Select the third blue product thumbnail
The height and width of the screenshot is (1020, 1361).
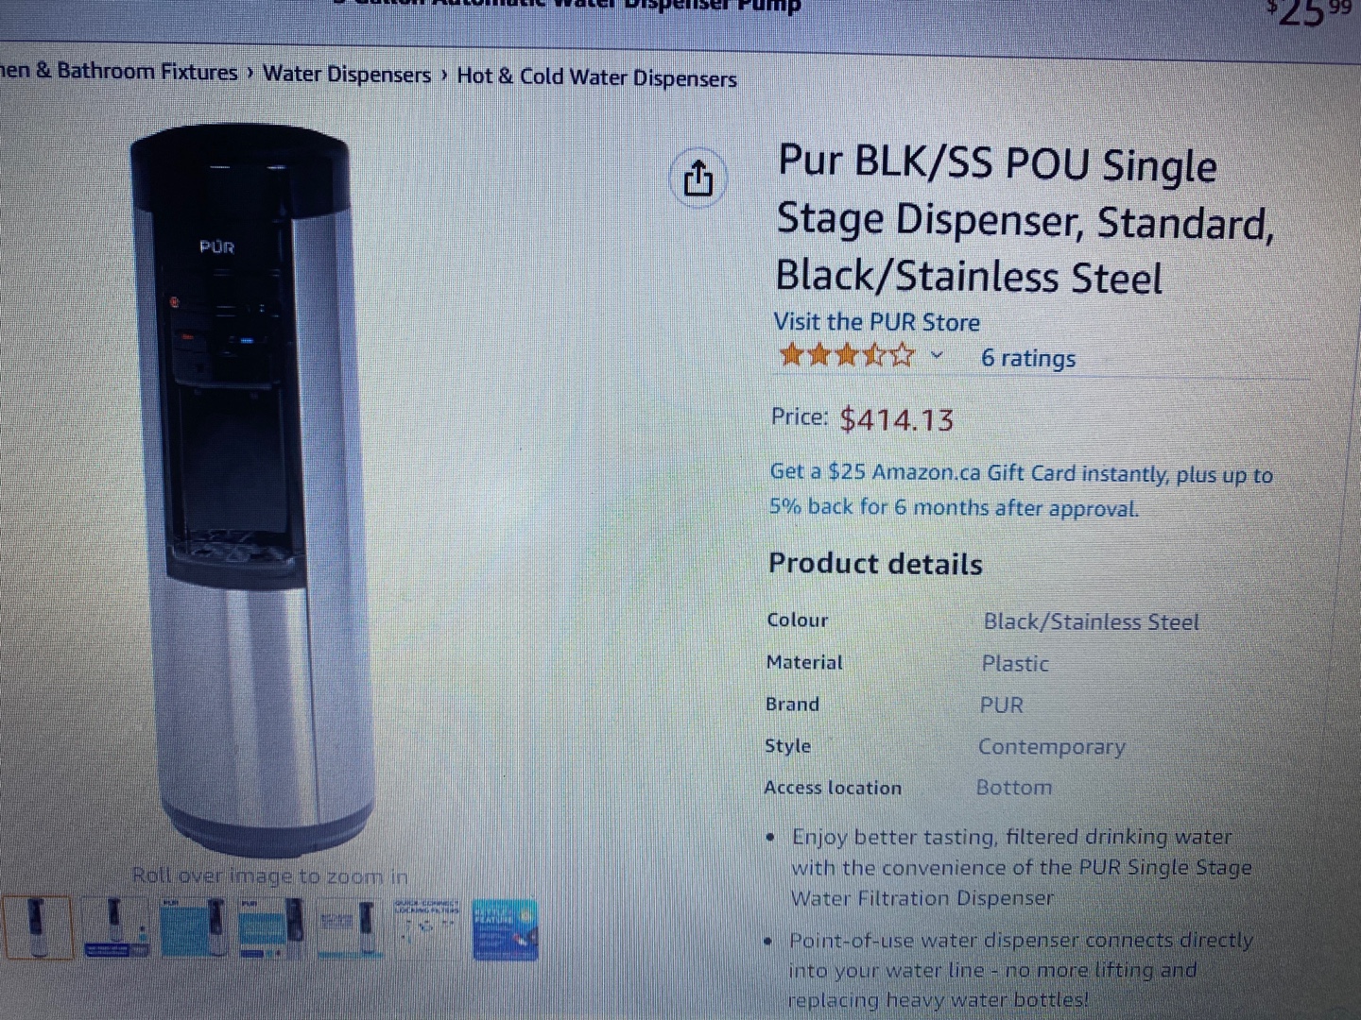coord(194,927)
